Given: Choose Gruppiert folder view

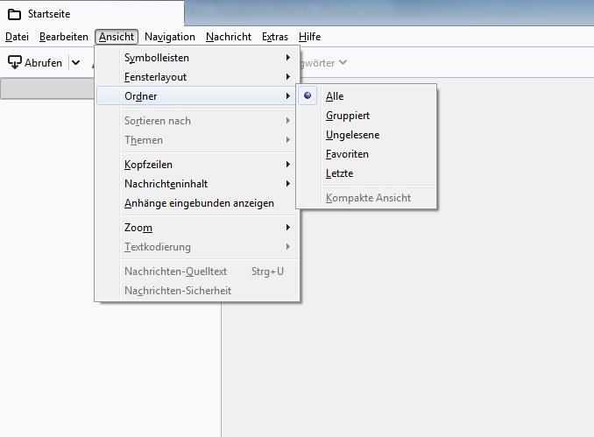Looking at the screenshot, I should point(347,116).
